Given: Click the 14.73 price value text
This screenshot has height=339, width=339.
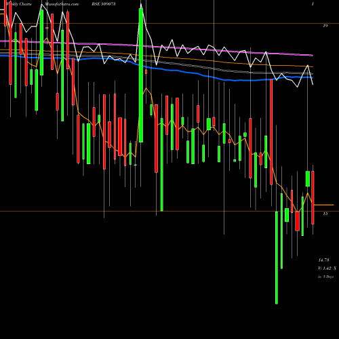Looking at the screenshot, I should point(324,260).
